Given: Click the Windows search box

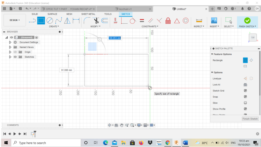Looking at the screenshot, I should tap(46, 143).
